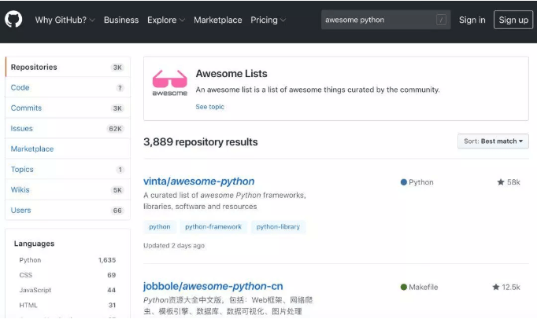Click the 12.5k star count
The height and width of the screenshot is (319, 537).
tap(511, 288)
